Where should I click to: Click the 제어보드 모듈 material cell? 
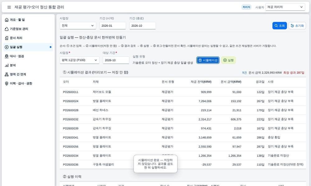point(102,92)
